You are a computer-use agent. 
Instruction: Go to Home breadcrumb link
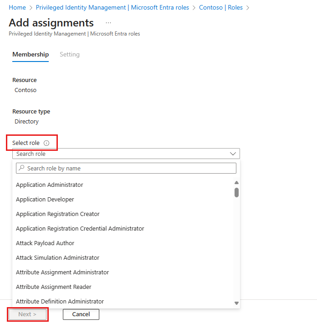click(17, 8)
